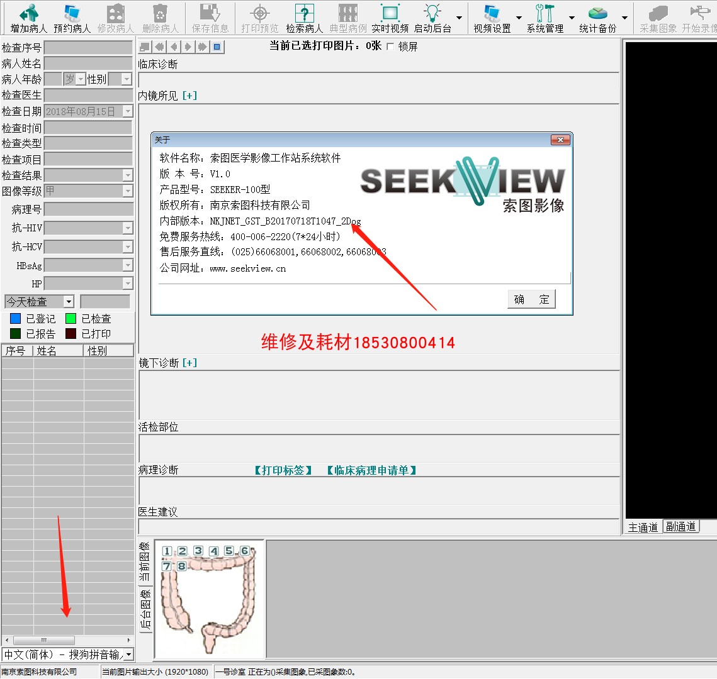Screen dimensions: 717x679
Task: Open 预约病人 appointment patient tool
Action: (72, 18)
